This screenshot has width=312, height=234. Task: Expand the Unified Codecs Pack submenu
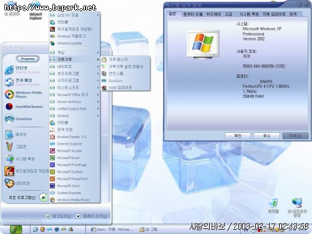pos(74,109)
